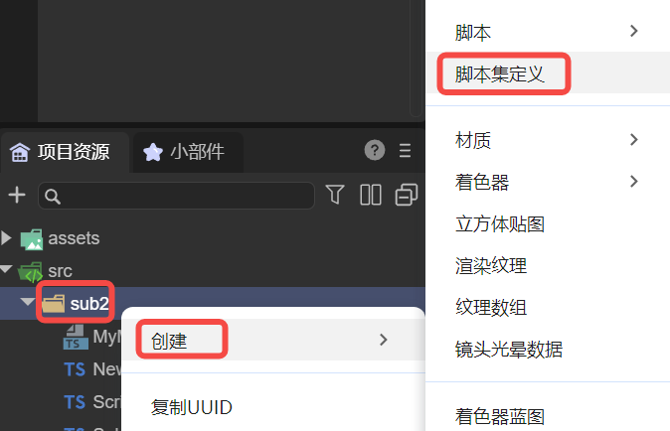Select the sub2 folder icon
Viewport: 670px width, 431px height.
pyautogui.click(x=54, y=304)
